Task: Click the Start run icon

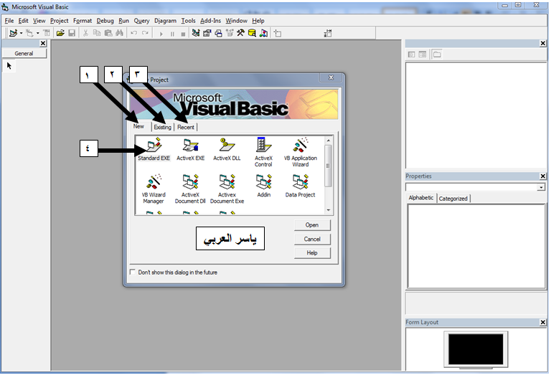Action: 161,34
